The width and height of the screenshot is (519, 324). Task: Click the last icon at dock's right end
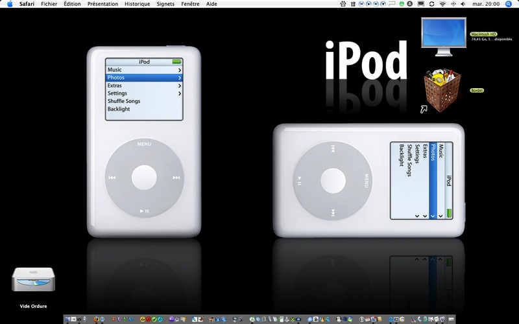(451, 319)
